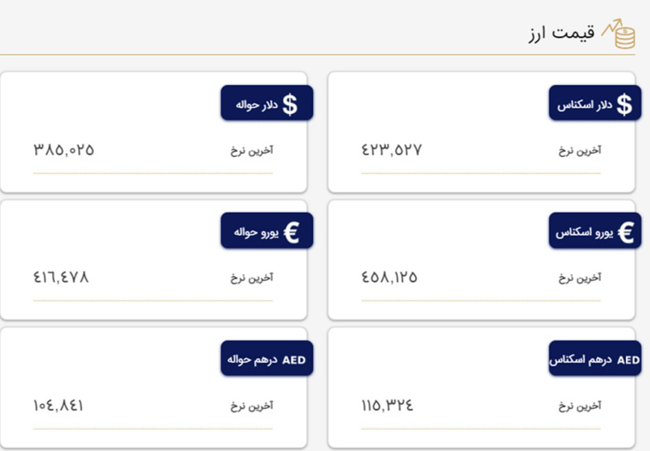Click the dollar banknote rate ۴۲۳,۵۲۷
This screenshot has height=451, width=650.
392,150
